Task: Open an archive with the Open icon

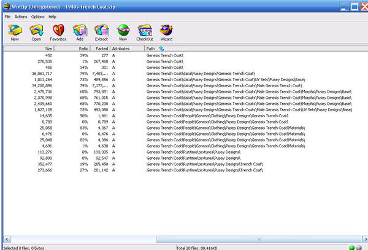Action: point(36,33)
